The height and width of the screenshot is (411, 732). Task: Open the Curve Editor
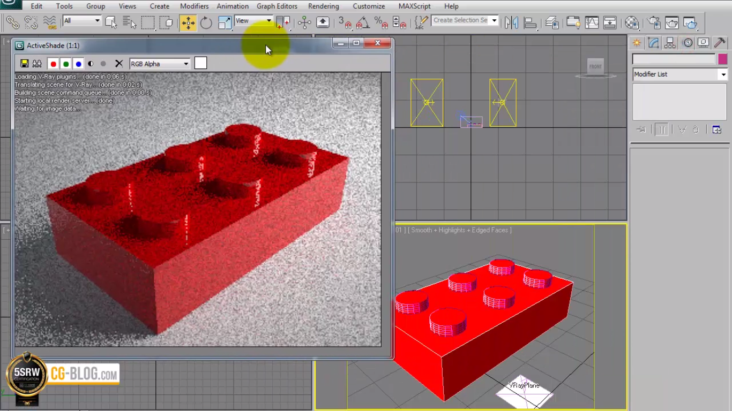[x=592, y=22]
